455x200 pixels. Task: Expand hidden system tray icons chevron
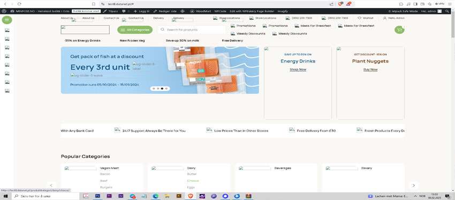[415, 196]
